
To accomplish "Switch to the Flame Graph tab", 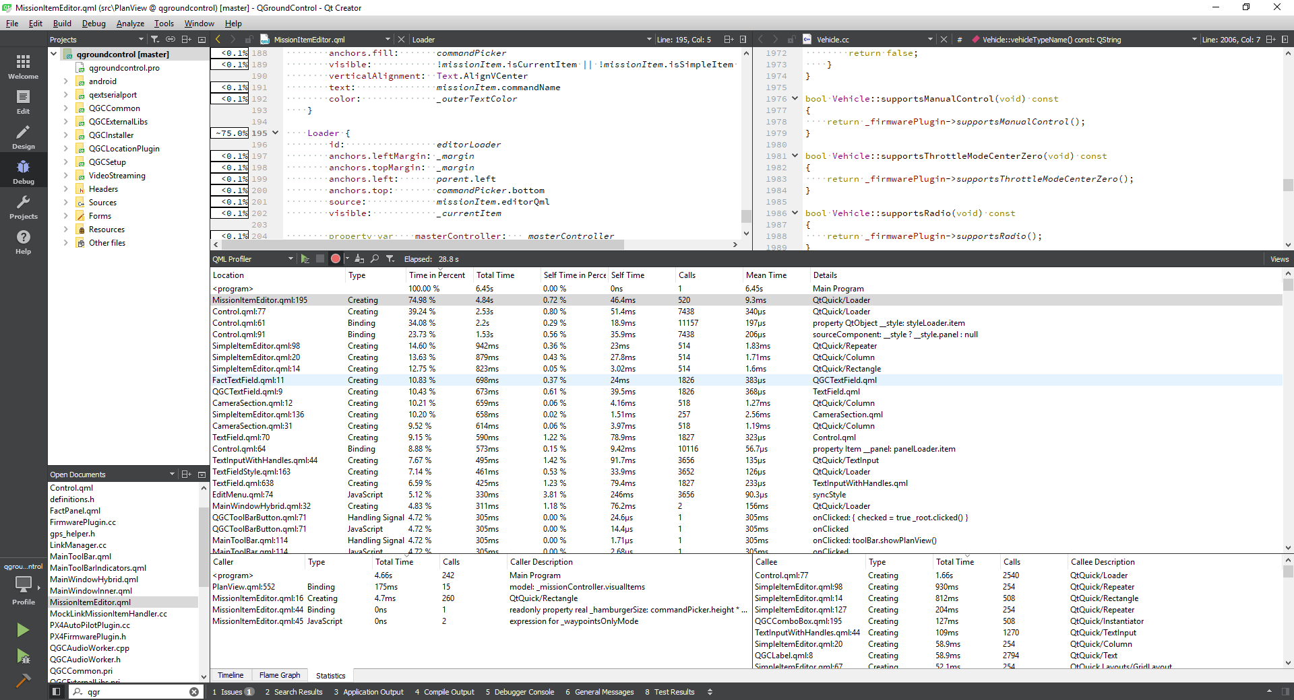I will [x=279, y=676].
